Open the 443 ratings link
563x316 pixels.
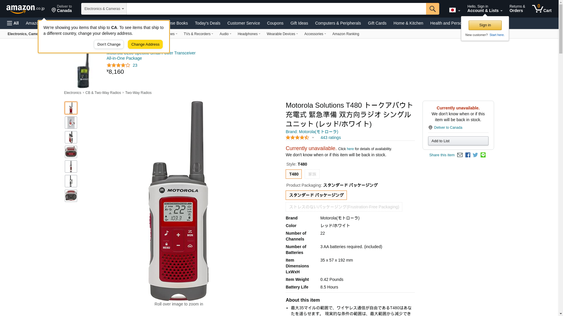coord(330,138)
